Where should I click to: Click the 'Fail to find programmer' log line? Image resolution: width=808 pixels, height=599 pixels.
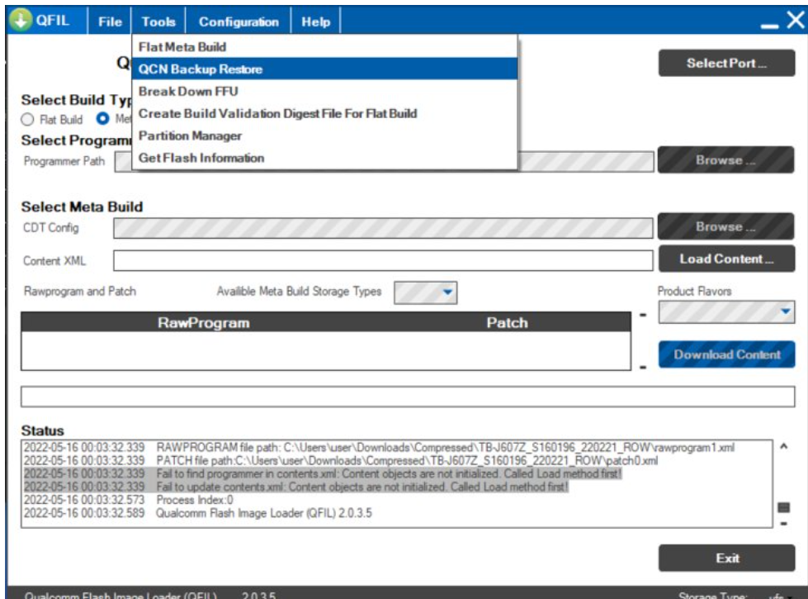point(323,473)
